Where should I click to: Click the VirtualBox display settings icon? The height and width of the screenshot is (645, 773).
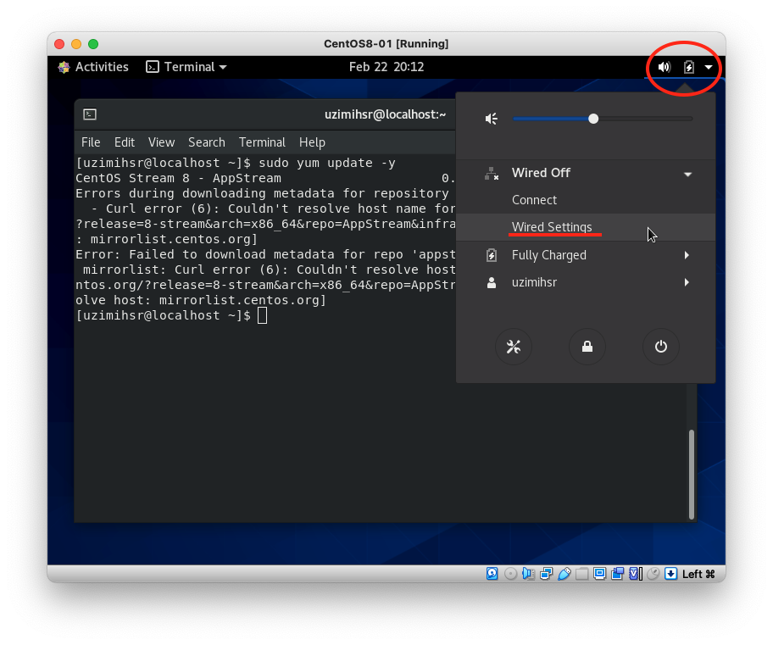point(599,574)
